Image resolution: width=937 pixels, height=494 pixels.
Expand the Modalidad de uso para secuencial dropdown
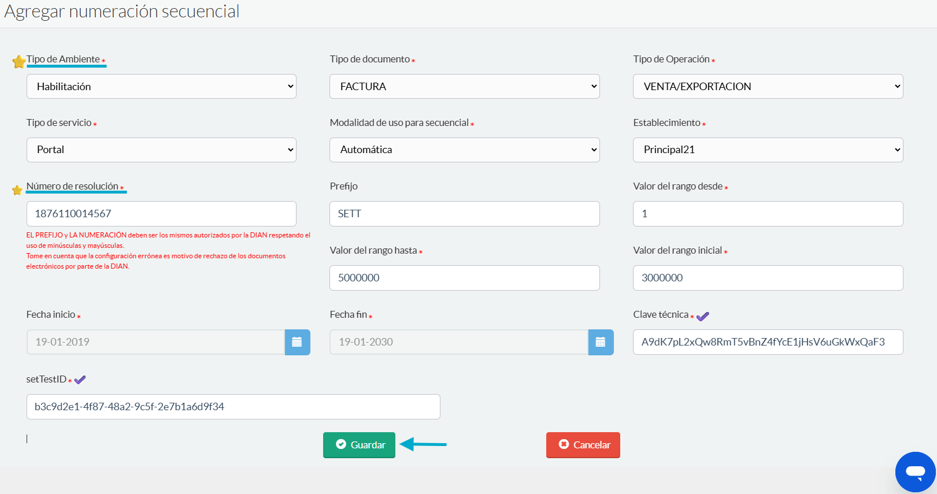[464, 150]
